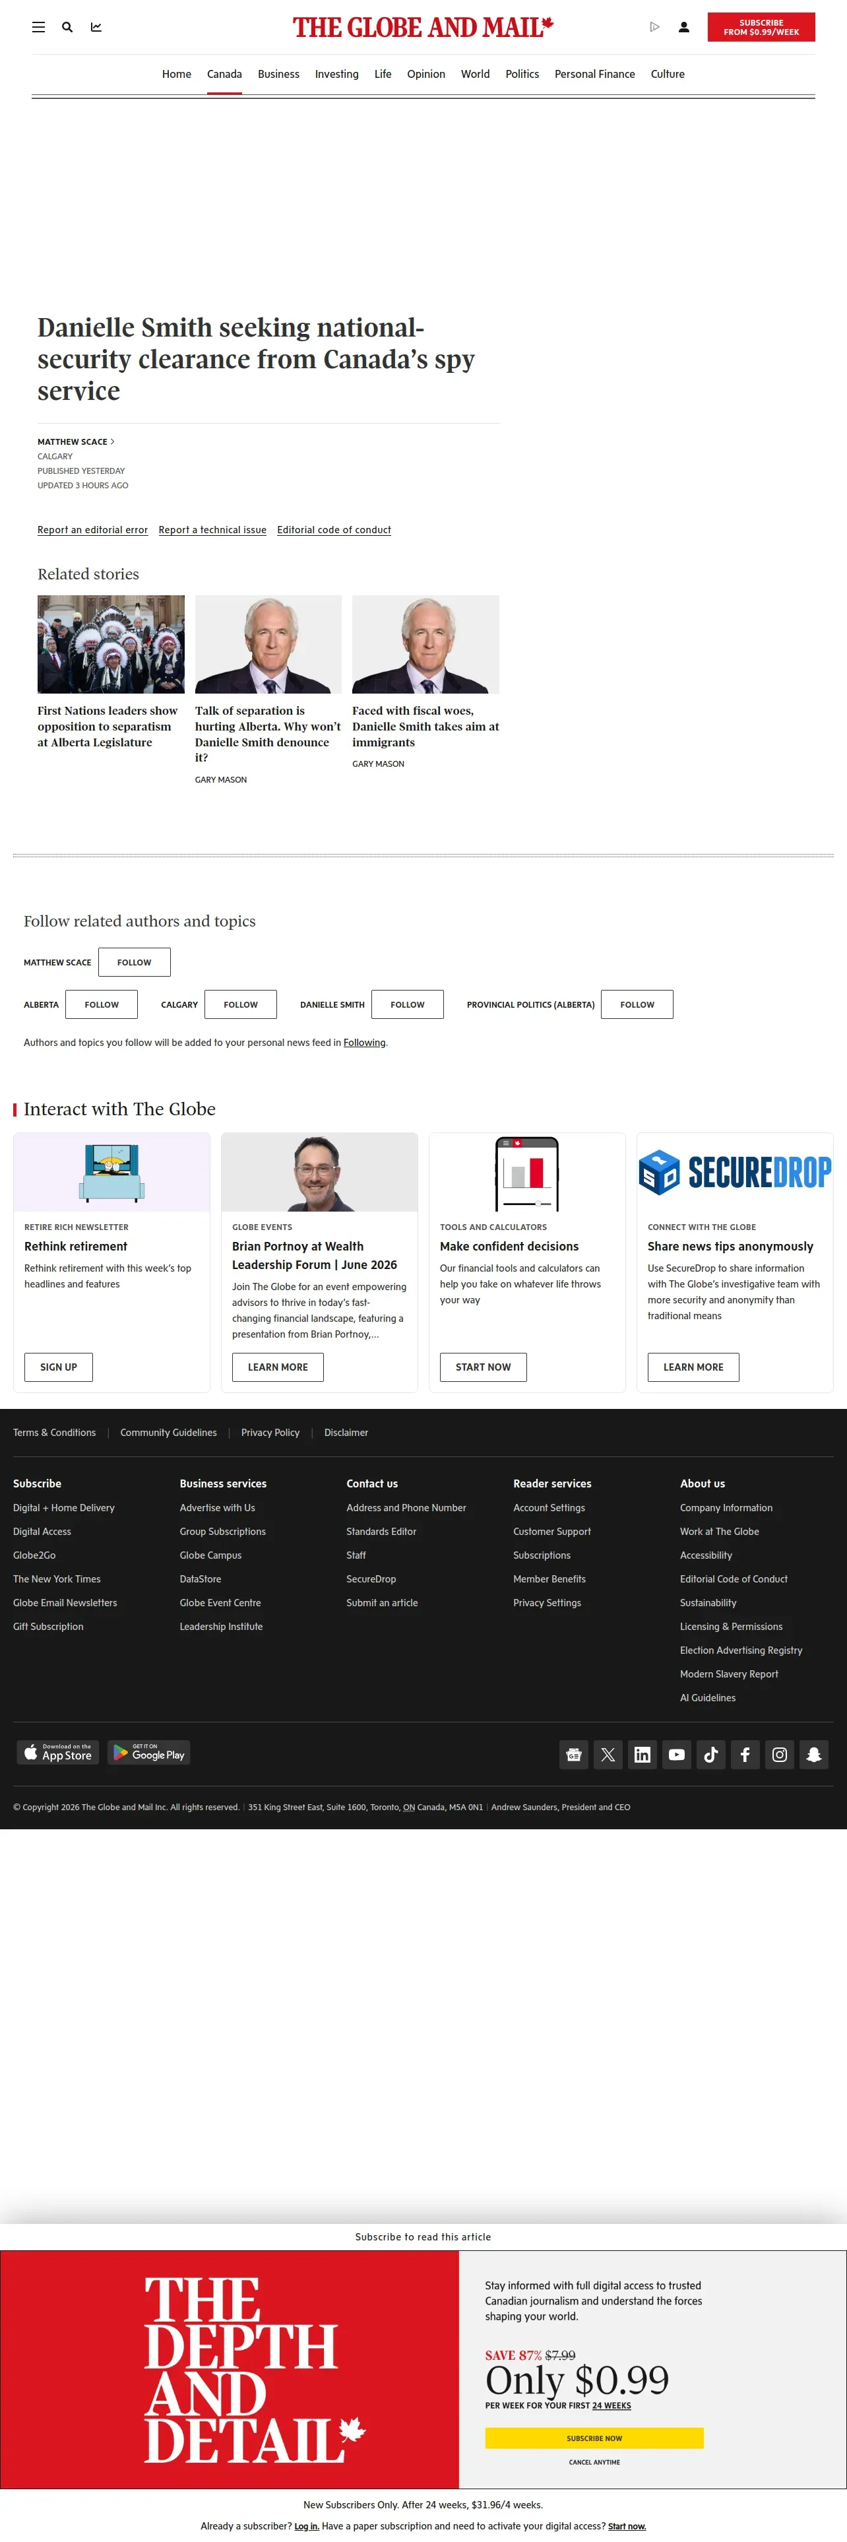Click the 24 weeks offer link
The height and width of the screenshot is (2542, 847).
[x=612, y=2405]
